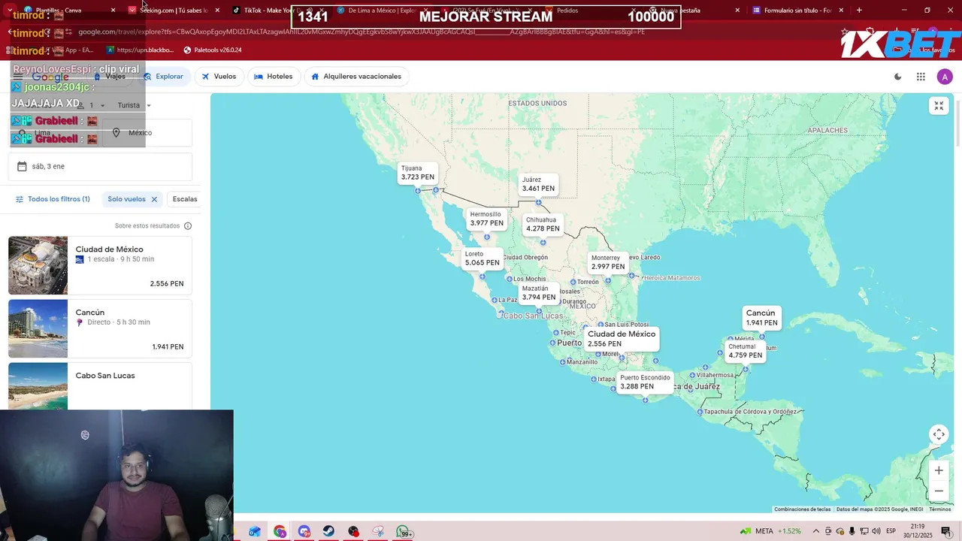Select Cancún 1.941 PEN map marker
Viewport: 962px width, 541px height.
click(761, 318)
